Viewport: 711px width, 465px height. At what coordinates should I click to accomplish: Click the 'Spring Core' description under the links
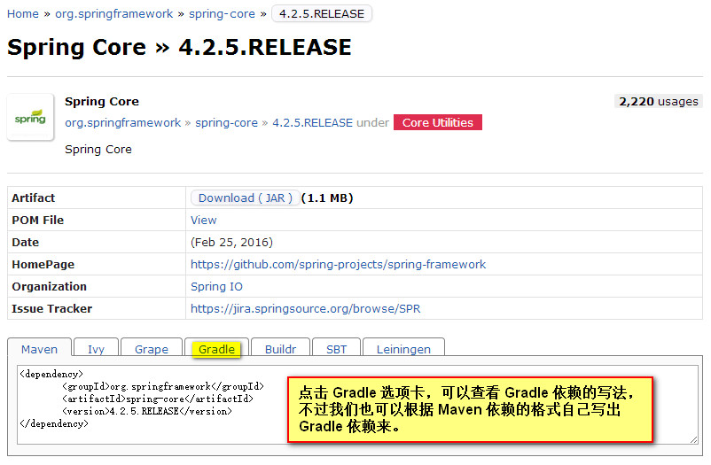98,149
